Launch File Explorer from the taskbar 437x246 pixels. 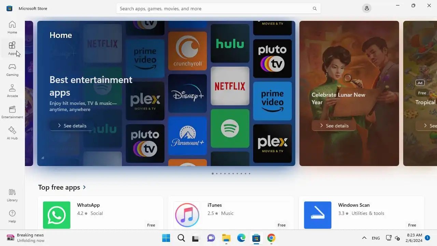226,238
